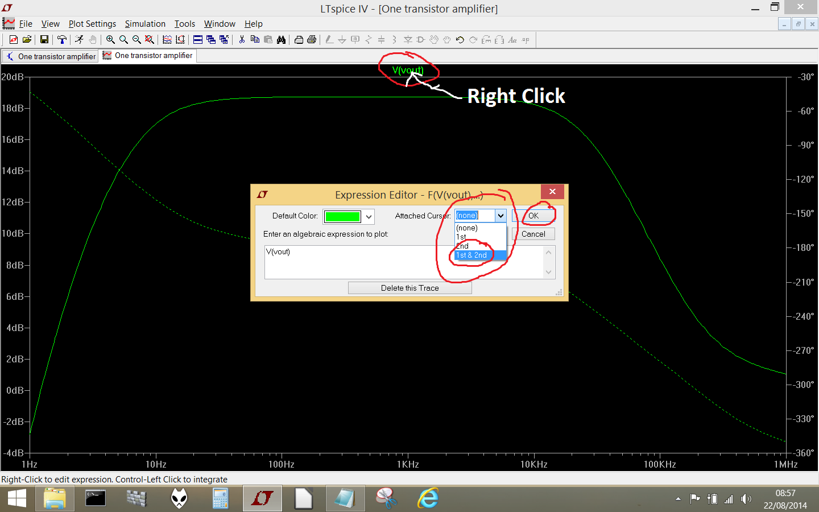Viewport: 819px width, 512px height.
Task: Open Internet Explorer from taskbar
Action: point(428,499)
